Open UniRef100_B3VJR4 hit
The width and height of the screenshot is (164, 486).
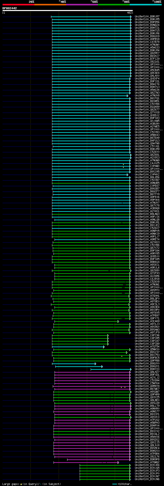[x=147, y=465]
